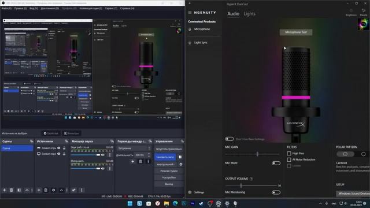
Task: Open the NGENUITY hamburger menu
Action: point(190,13)
